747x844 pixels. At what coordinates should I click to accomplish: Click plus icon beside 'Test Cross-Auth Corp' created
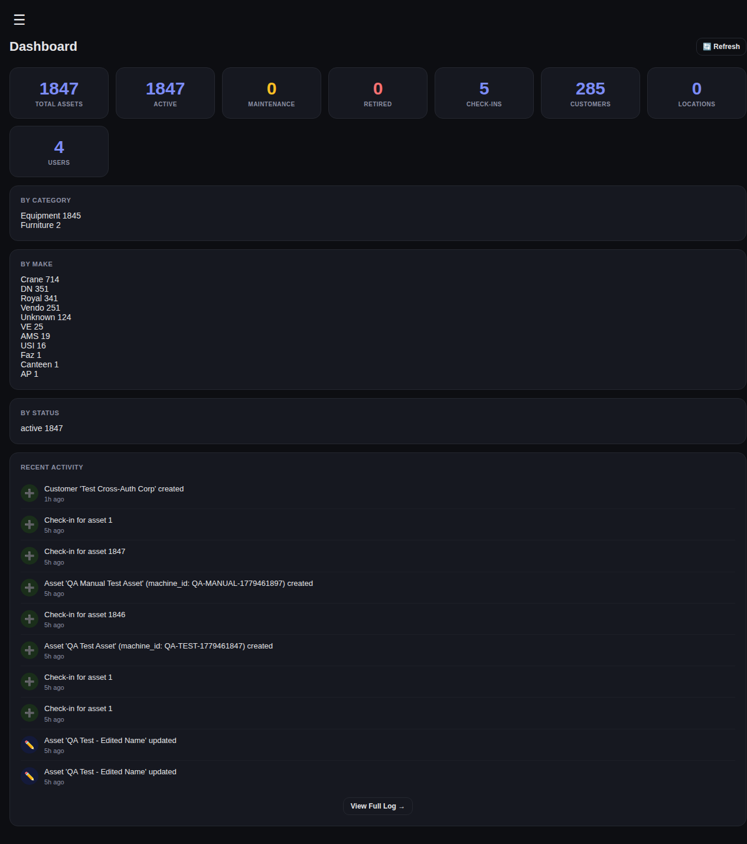coord(30,493)
